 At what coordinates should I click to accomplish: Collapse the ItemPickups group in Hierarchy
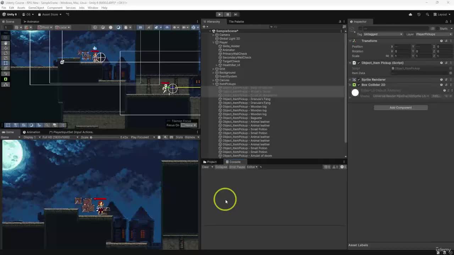[x=214, y=84]
